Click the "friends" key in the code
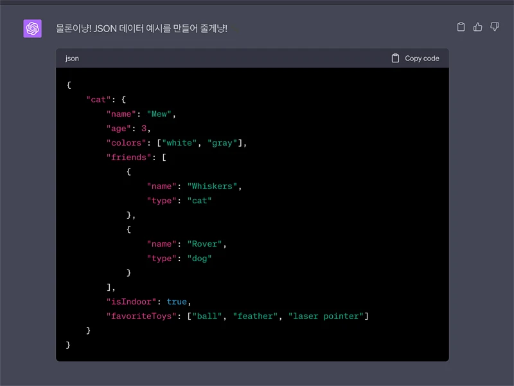Screen dimensions: 514x386 coord(129,157)
